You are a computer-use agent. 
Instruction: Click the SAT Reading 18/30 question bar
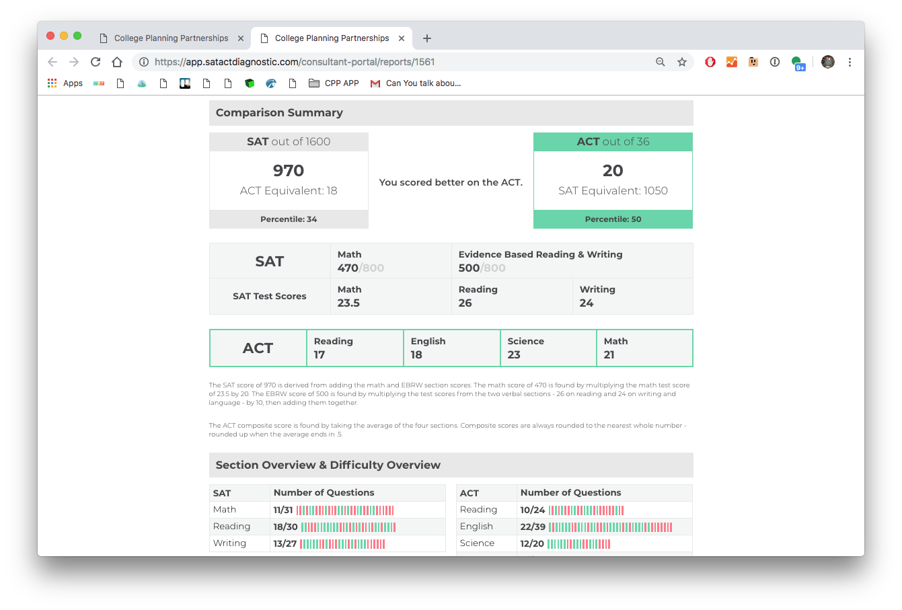coord(348,527)
